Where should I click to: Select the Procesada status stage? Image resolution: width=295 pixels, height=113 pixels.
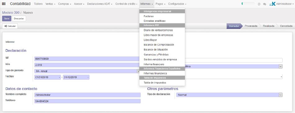(251, 26)
